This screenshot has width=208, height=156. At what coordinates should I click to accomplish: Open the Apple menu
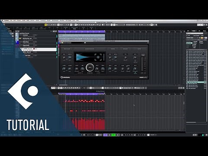[x=2, y=20]
